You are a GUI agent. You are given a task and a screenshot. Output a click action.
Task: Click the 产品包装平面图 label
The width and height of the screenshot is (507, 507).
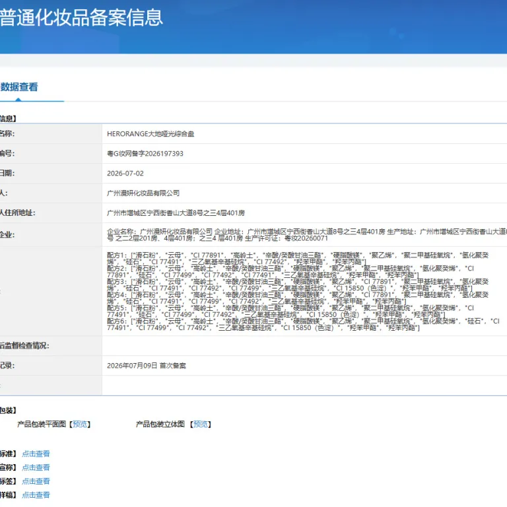tap(42, 424)
